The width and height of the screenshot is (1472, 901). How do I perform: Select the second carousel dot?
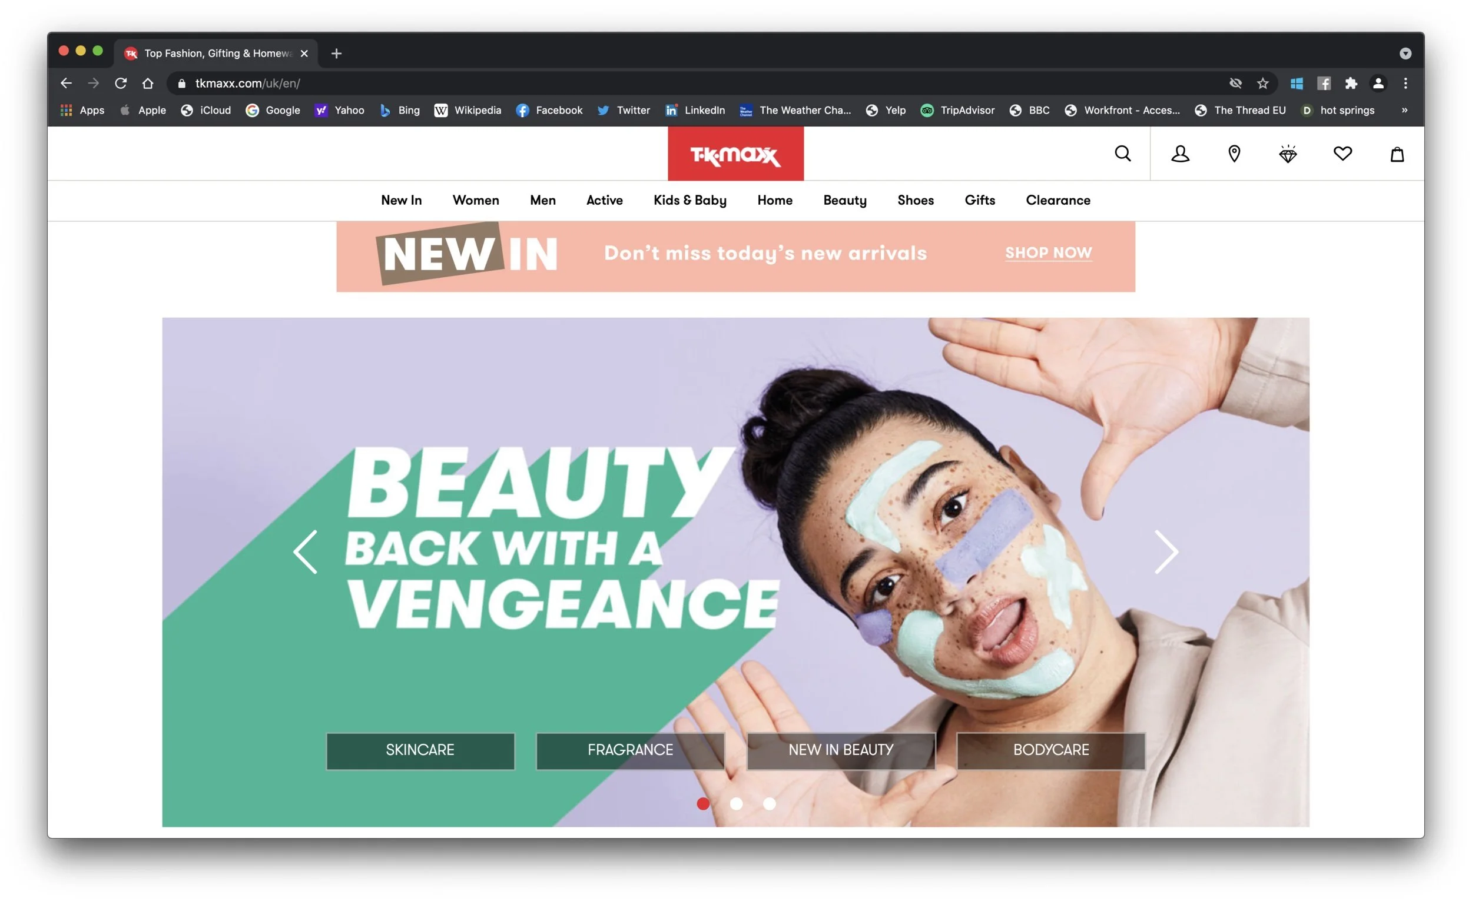coord(736,804)
